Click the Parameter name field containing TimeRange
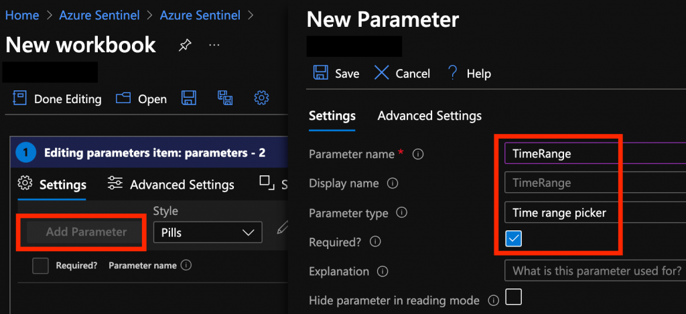 point(595,153)
